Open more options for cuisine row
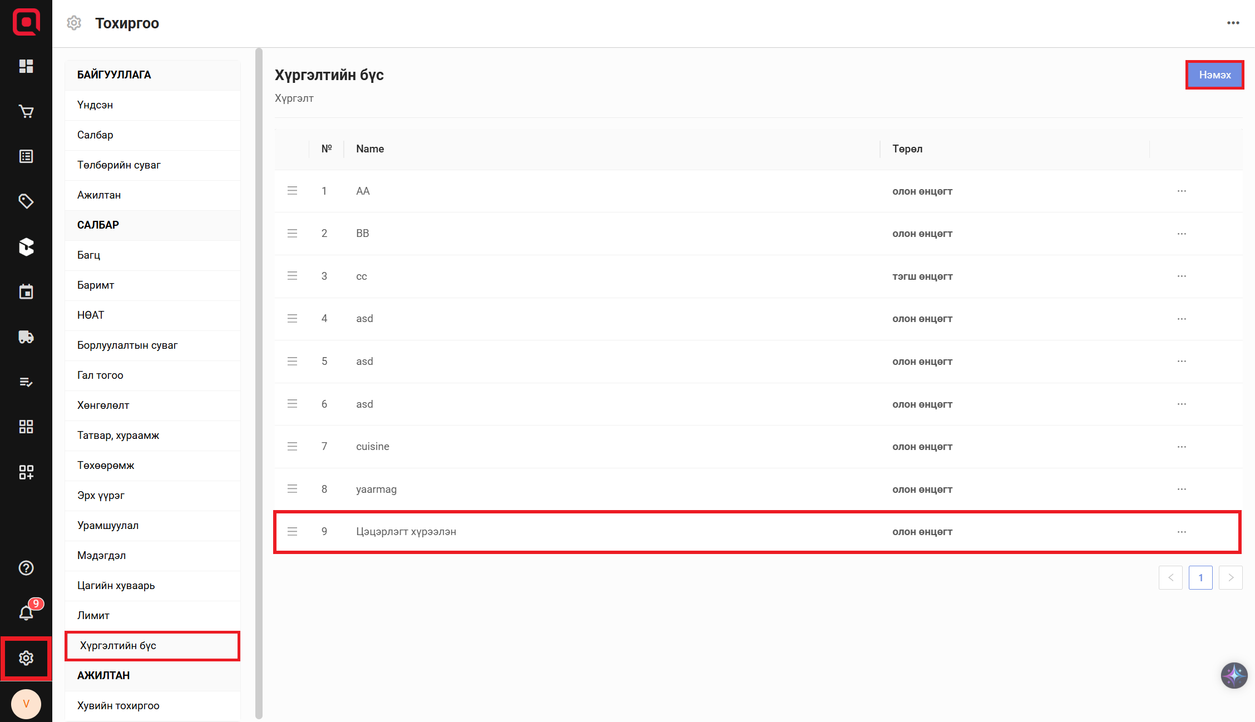Viewport: 1255px width, 722px height. [x=1182, y=447]
